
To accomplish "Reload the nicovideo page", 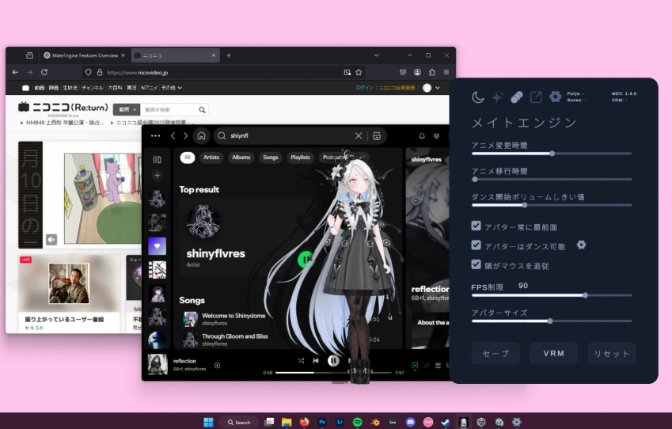I will [x=44, y=73].
